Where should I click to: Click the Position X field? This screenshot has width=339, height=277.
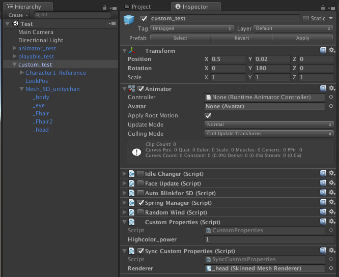(x=228, y=59)
